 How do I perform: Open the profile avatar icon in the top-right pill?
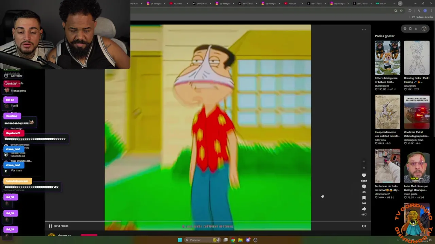coord(424,29)
